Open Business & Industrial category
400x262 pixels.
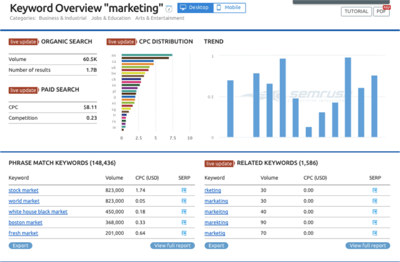pyautogui.click(x=63, y=19)
